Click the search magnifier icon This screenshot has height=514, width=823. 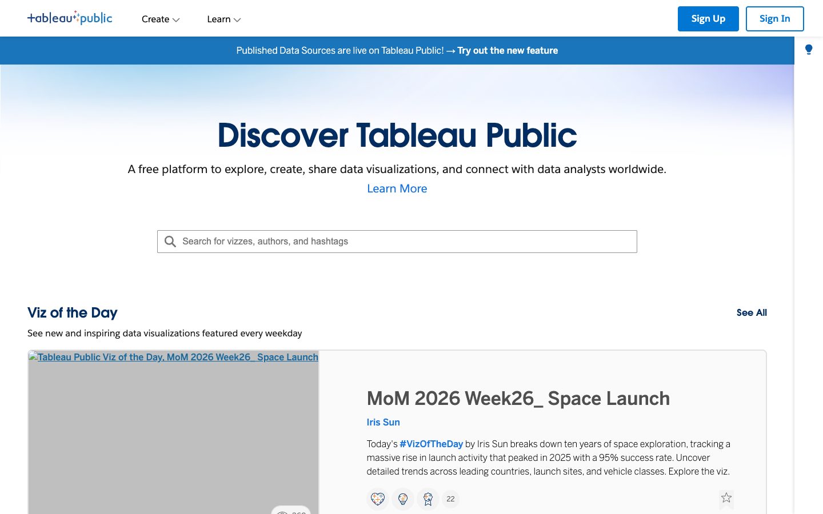coord(170,242)
